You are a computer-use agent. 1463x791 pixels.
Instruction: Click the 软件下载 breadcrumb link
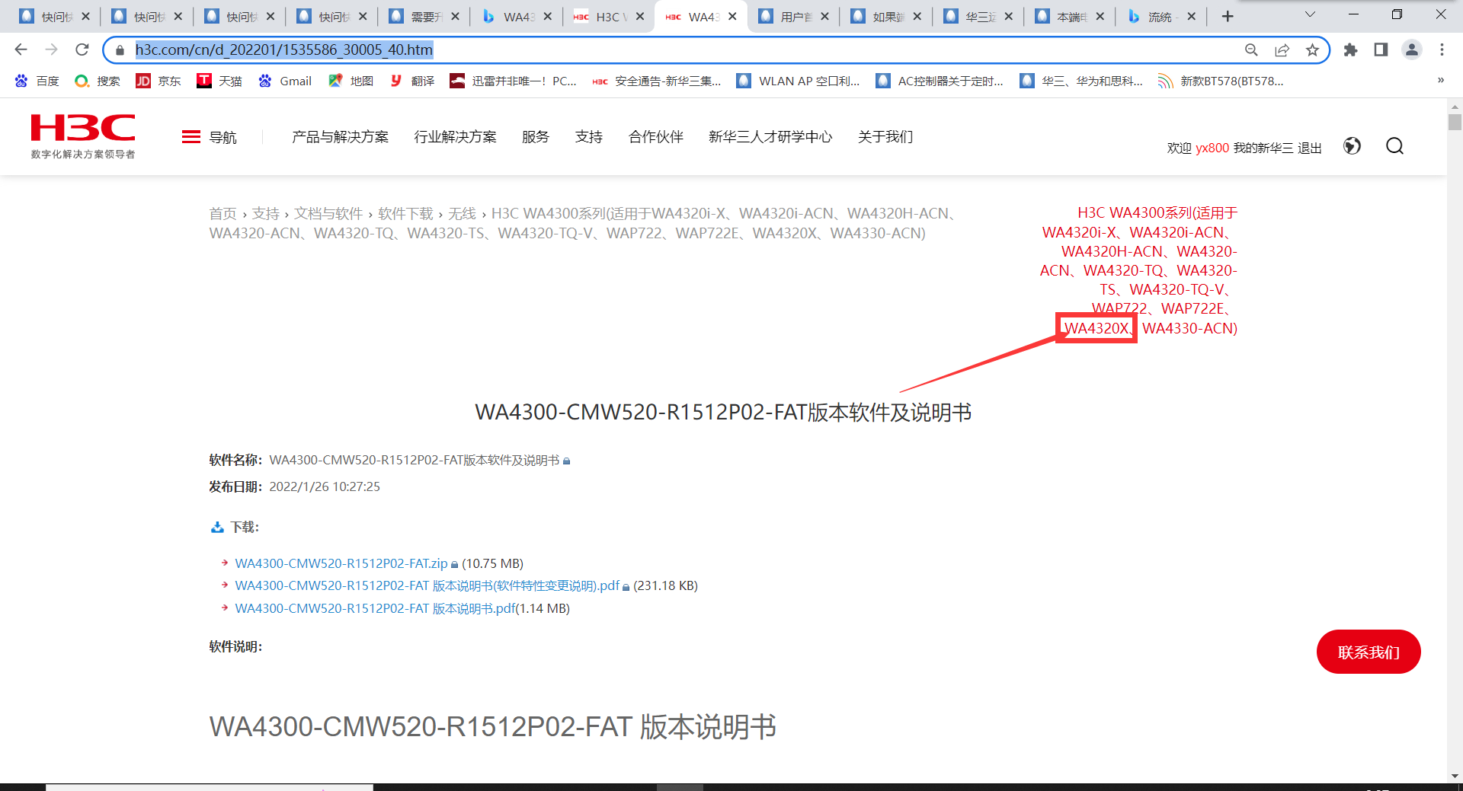pyautogui.click(x=405, y=214)
